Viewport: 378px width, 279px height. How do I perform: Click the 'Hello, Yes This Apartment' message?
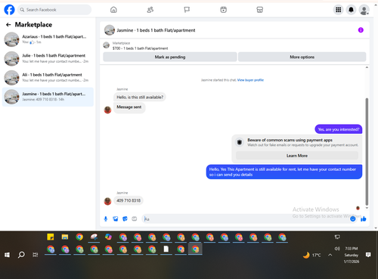click(x=284, y=172)
